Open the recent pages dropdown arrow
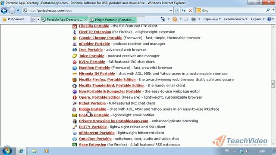This screenshot has height=155, width=276. 18,10
